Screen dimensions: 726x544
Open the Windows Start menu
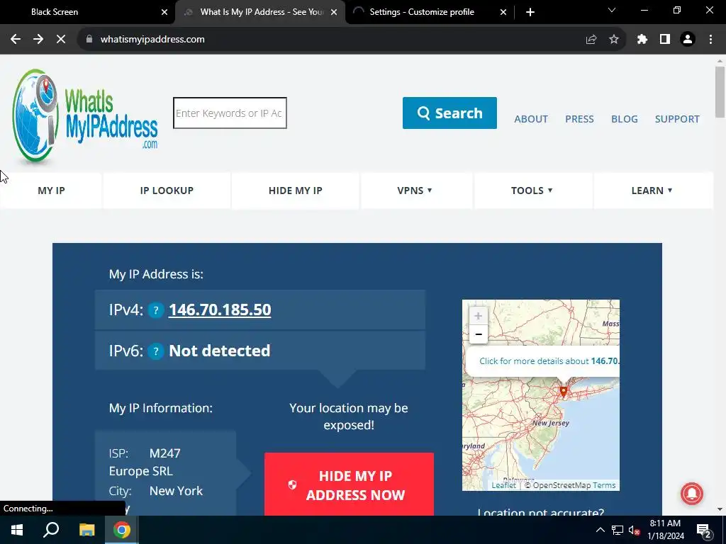[17, 530]
